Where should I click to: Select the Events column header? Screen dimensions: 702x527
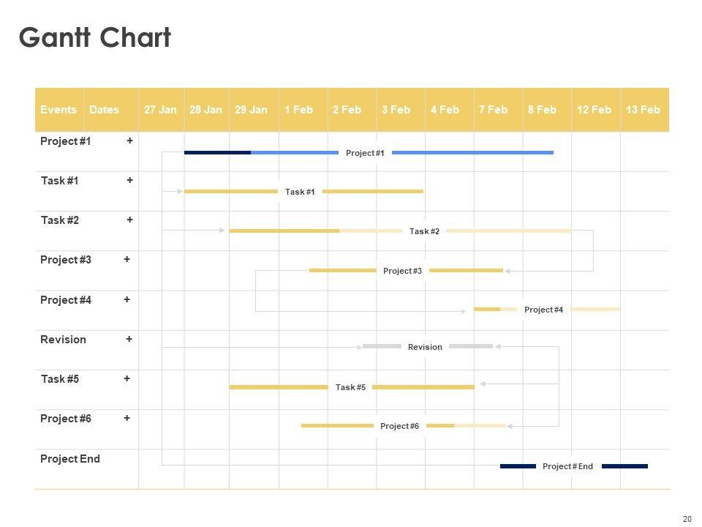point(58,110)
